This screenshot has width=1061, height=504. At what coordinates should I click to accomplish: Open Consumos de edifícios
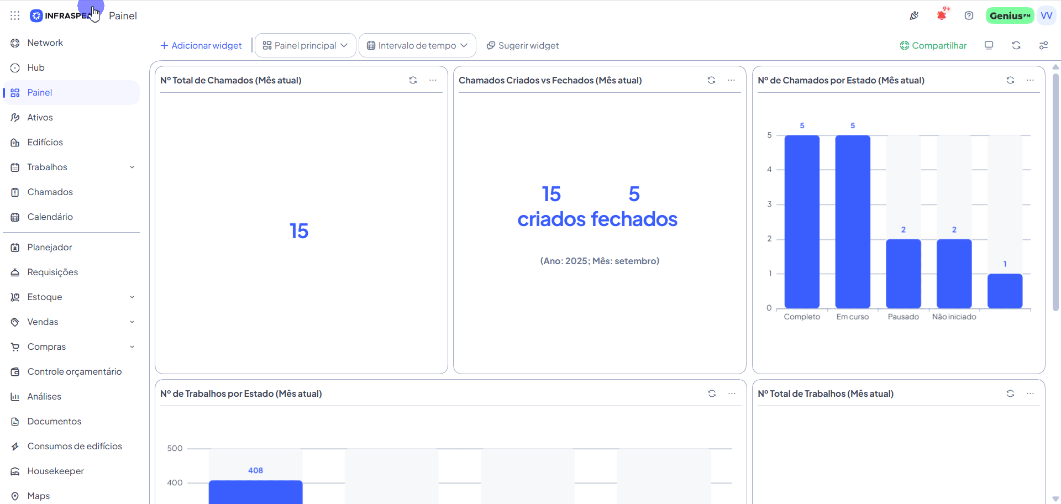click(x=71, y=446)
